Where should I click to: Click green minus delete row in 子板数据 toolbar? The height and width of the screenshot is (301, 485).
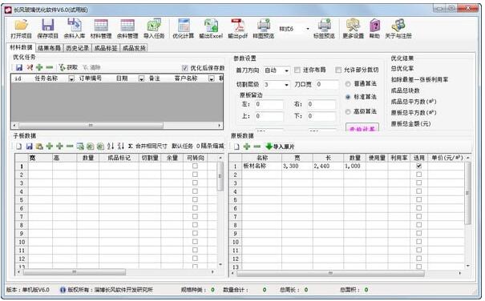coord(70,146)
